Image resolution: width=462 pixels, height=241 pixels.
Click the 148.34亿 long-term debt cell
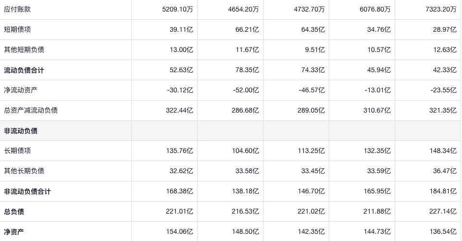(x=443, y=151)
